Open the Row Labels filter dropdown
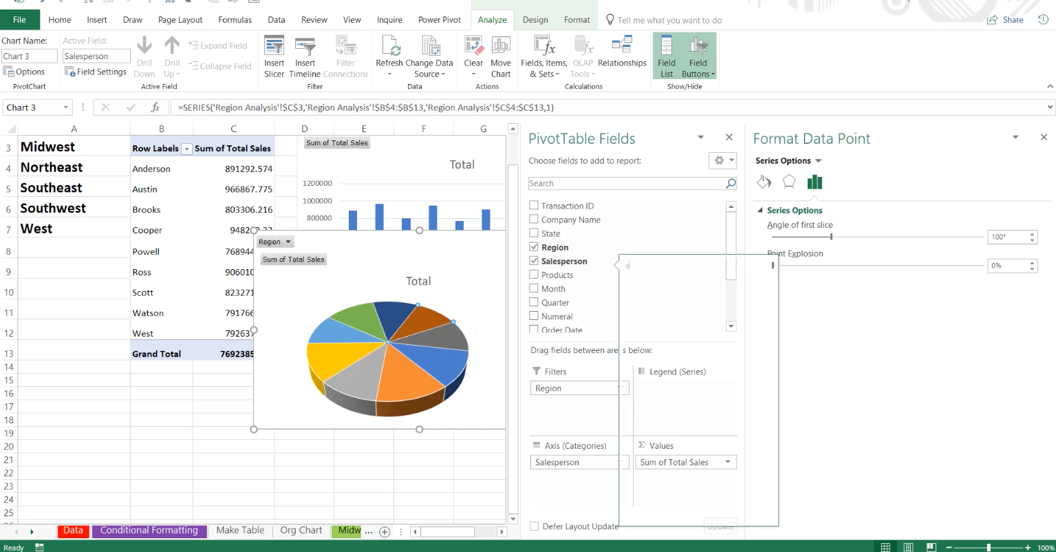The height and width of the screenshot is (552, 1056). click(x=186, y=148)
